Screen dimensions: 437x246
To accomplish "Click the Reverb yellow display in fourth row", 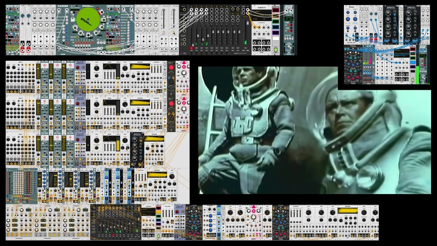I will tap(157, 175).
